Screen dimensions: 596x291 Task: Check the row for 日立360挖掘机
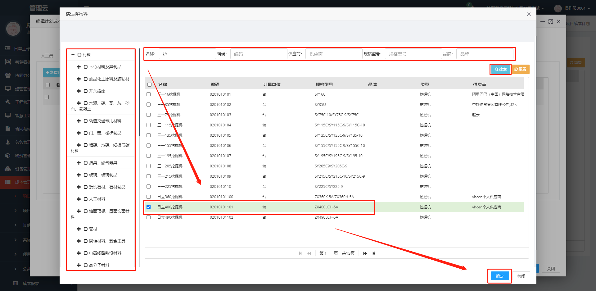(x=148, y=197)
